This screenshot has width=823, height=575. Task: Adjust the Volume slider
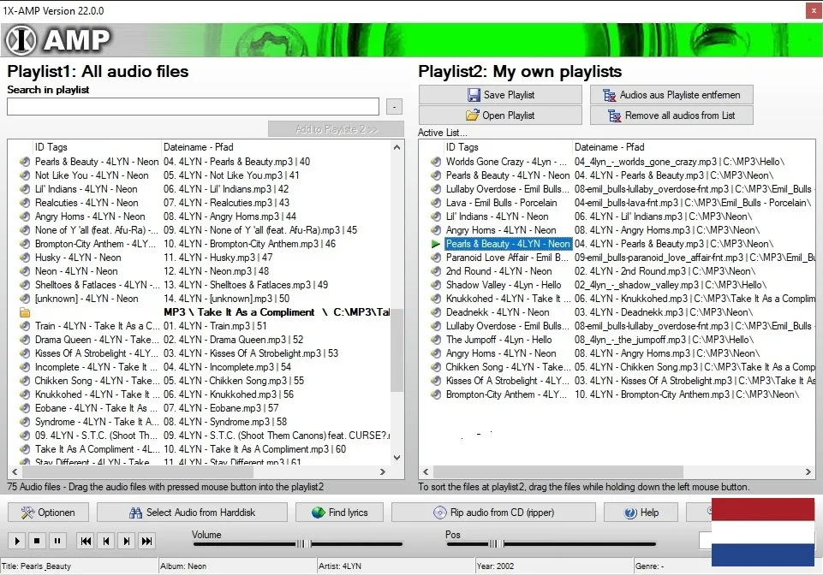pos(304,542)
